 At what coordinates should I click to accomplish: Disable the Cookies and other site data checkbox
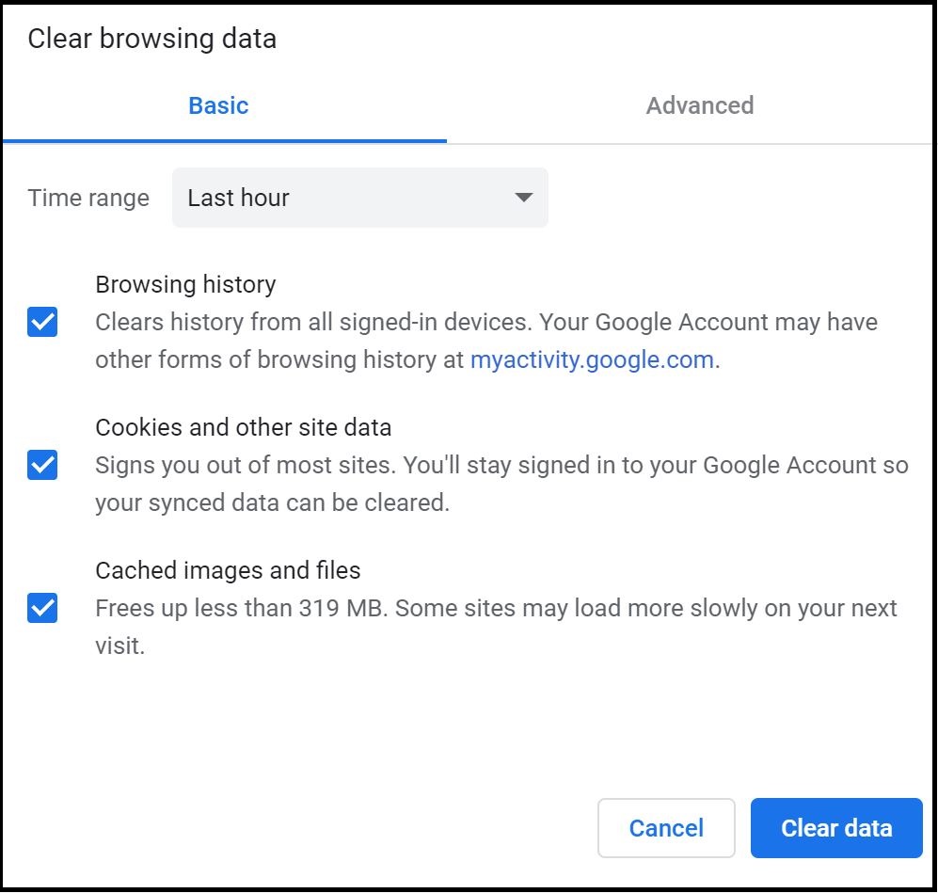(42, 465)
